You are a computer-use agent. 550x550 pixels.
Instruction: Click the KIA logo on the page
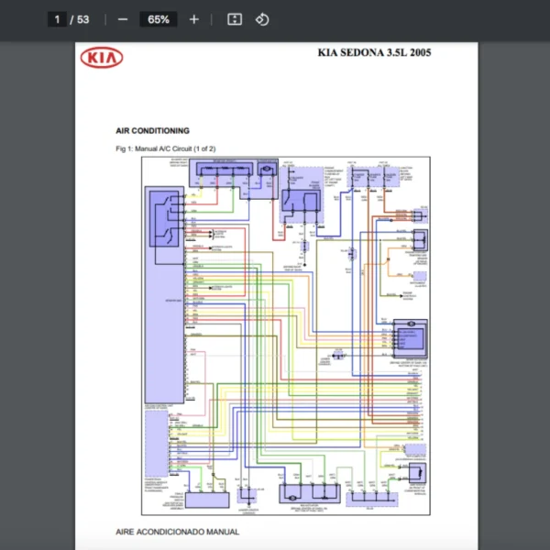click(x=103, y=59)
